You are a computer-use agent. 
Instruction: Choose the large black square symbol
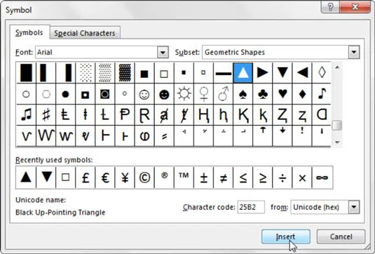click(x=144, y=73)
